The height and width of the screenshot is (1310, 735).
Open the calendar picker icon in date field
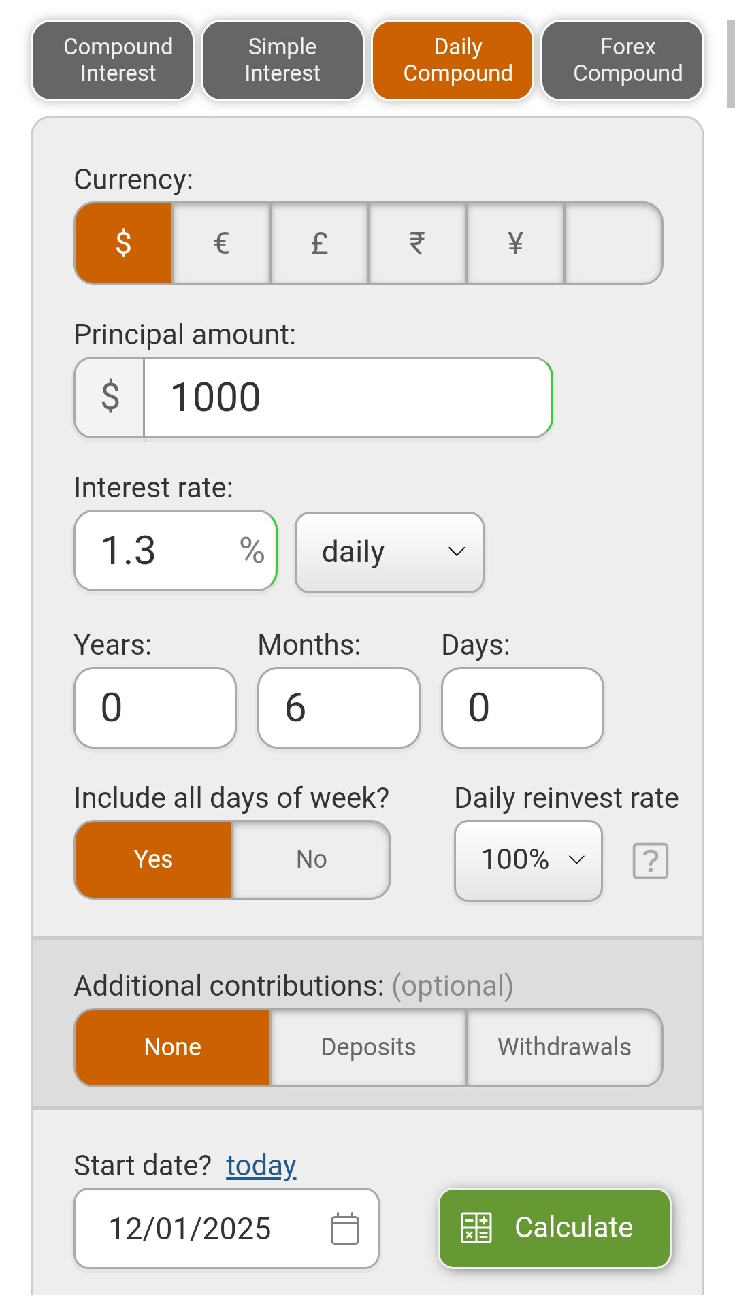[x=345, y=1228]
